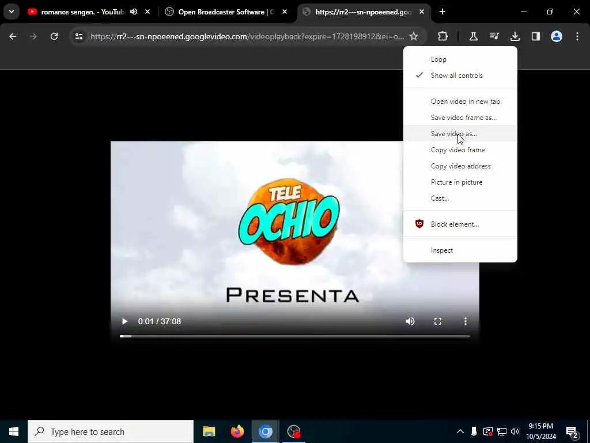Open the Chrome profile avatar
Viewport: 590px width, 443px height.
[x=557, y=36]
